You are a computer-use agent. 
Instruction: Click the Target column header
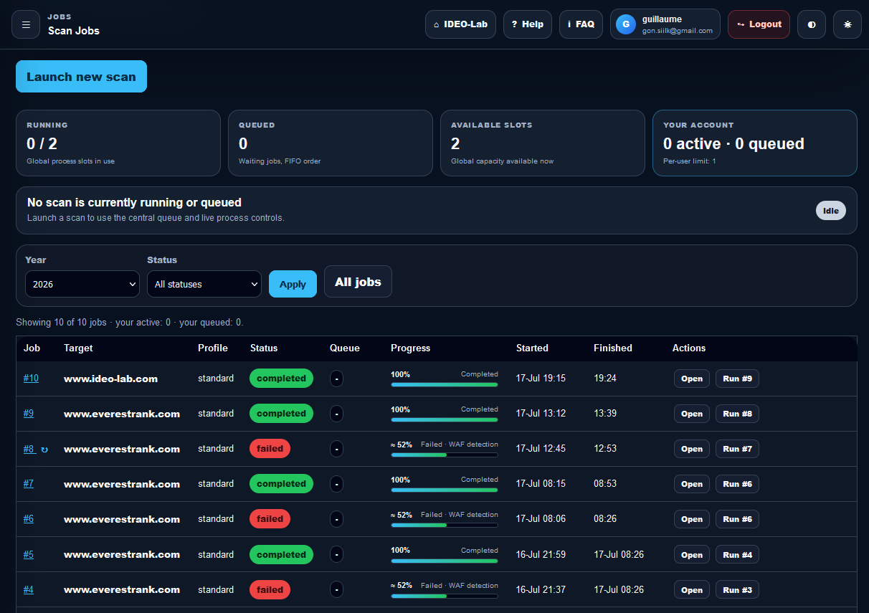(78, 348)
